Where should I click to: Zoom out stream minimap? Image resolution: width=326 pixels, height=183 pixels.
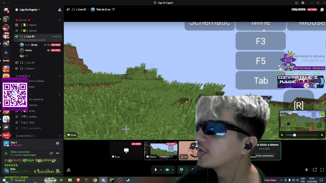(x=282, y=135)
